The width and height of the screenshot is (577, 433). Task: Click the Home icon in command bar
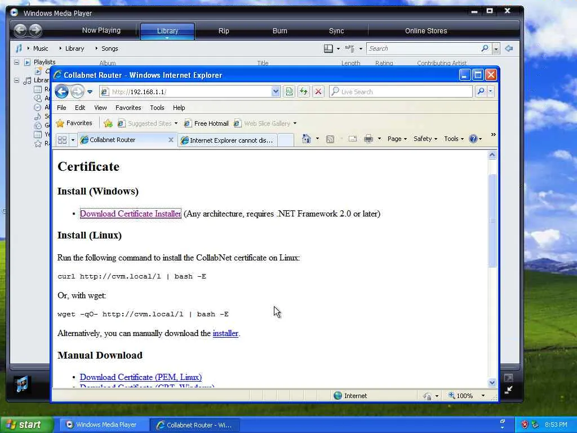[306, 139]
